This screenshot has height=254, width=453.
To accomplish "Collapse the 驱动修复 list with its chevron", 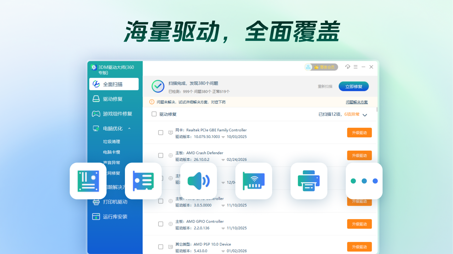I will pyautogui.click(x=365, y=115).
